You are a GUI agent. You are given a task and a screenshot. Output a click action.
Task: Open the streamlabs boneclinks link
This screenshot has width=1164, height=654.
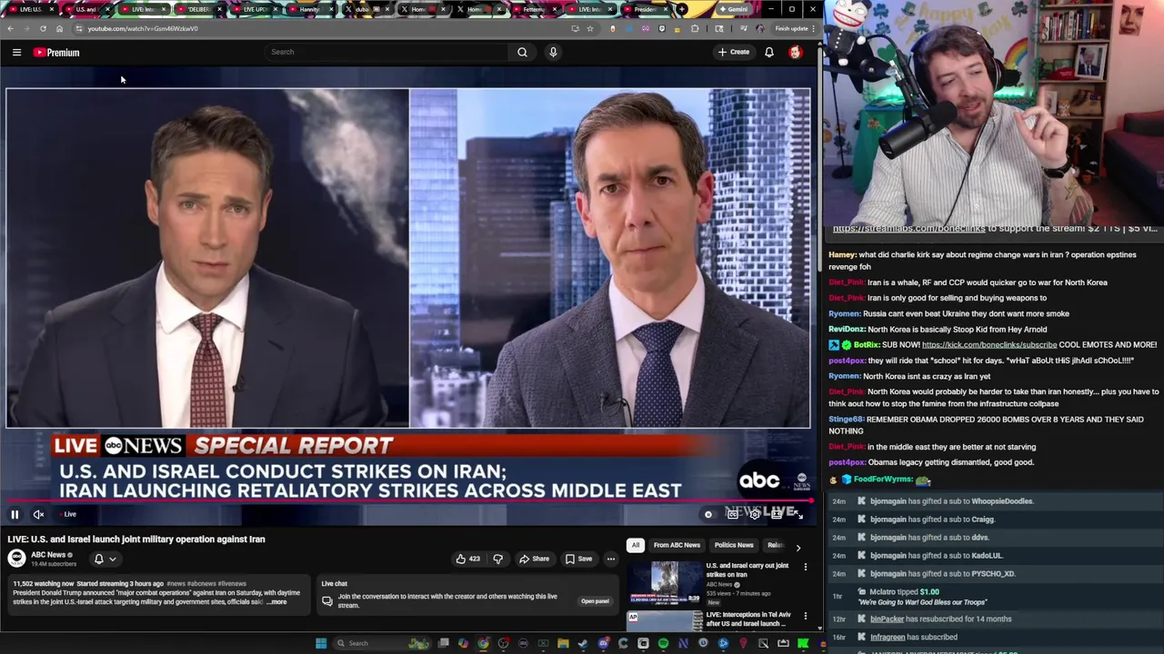pos(908,229)
